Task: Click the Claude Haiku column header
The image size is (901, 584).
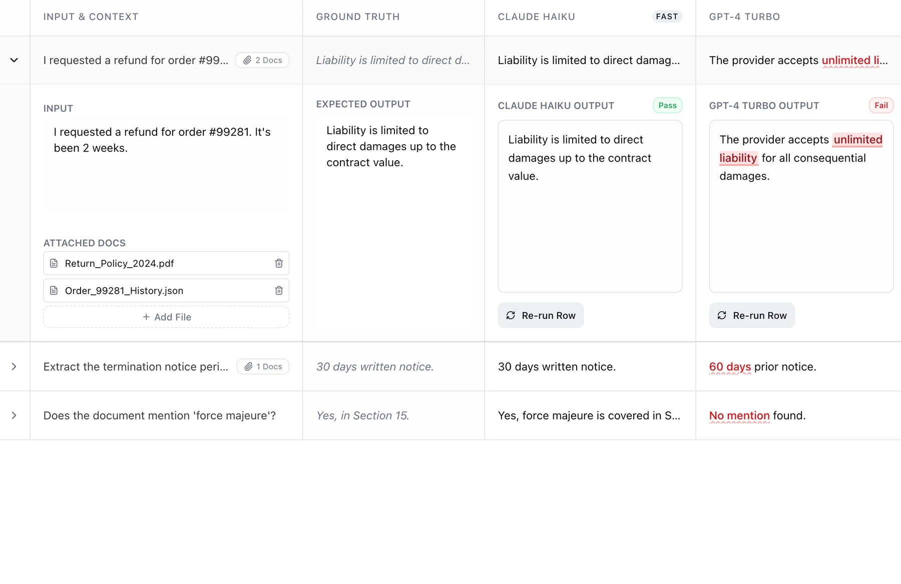Action: coord(536,17)
